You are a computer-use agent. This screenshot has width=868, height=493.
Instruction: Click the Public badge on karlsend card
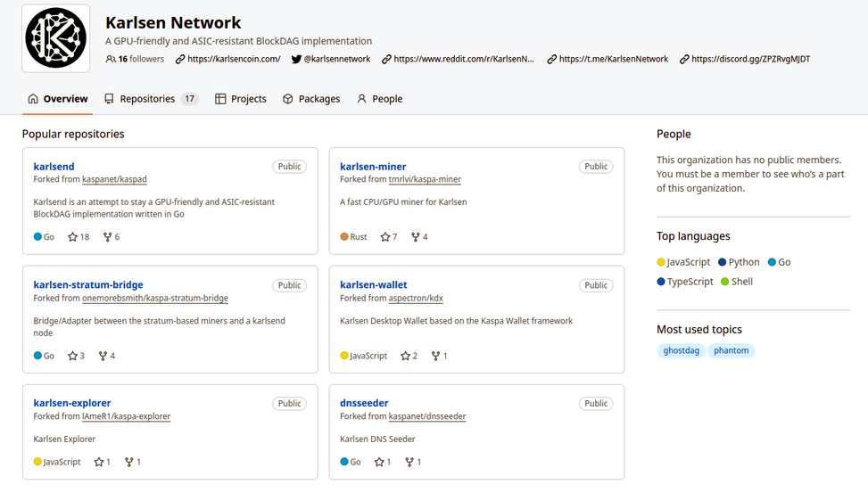point(290,167)
